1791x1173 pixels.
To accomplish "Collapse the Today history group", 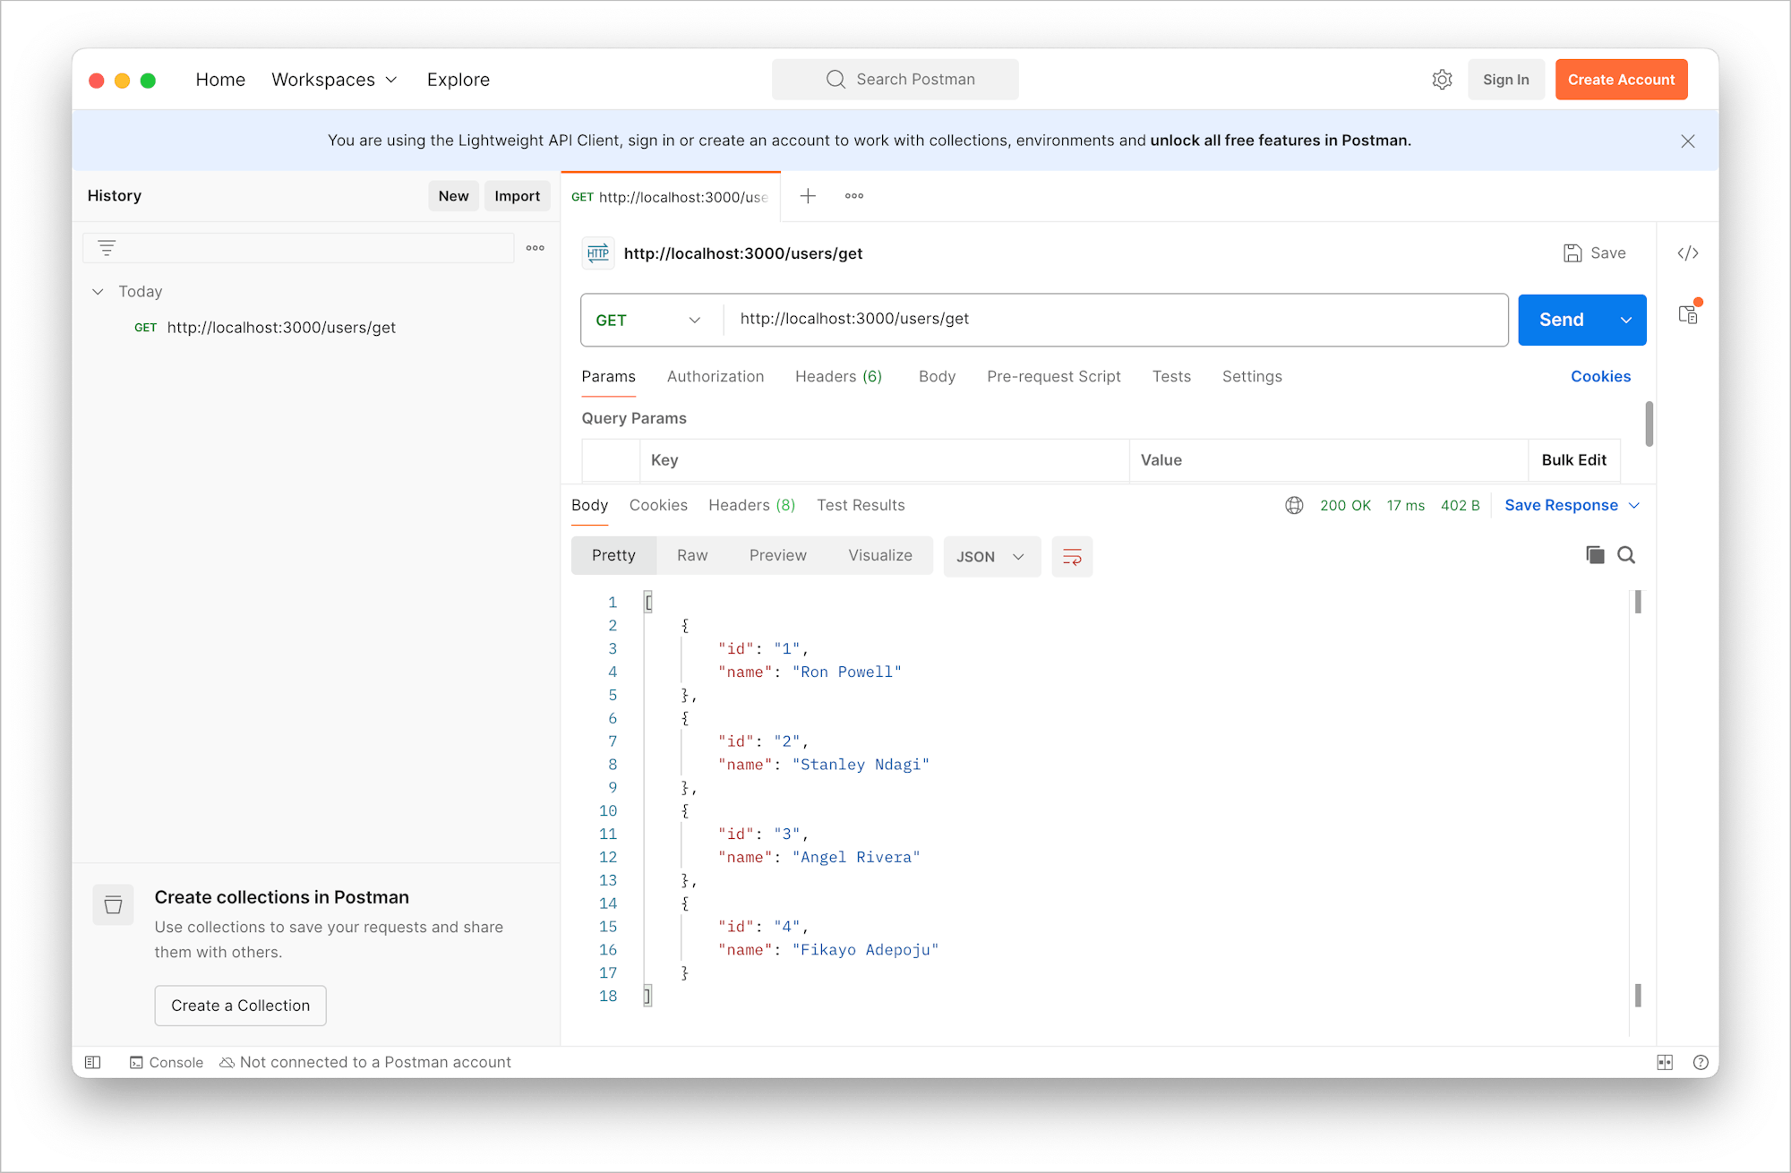I will click(99, 292).
